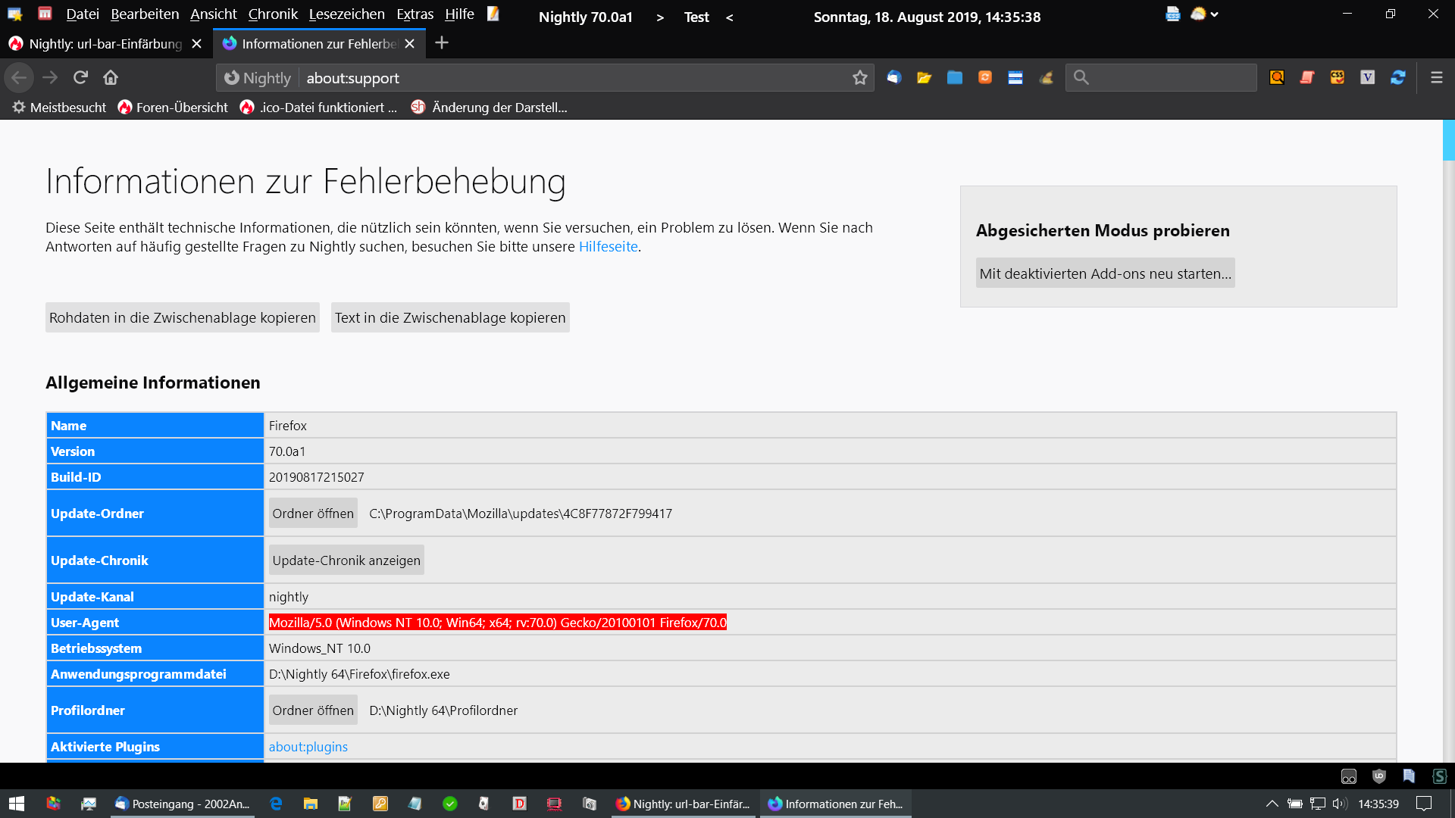Open the hamburger application menu
The width and height of the screenshot is (1455, 818).
tap(1436, 77)
